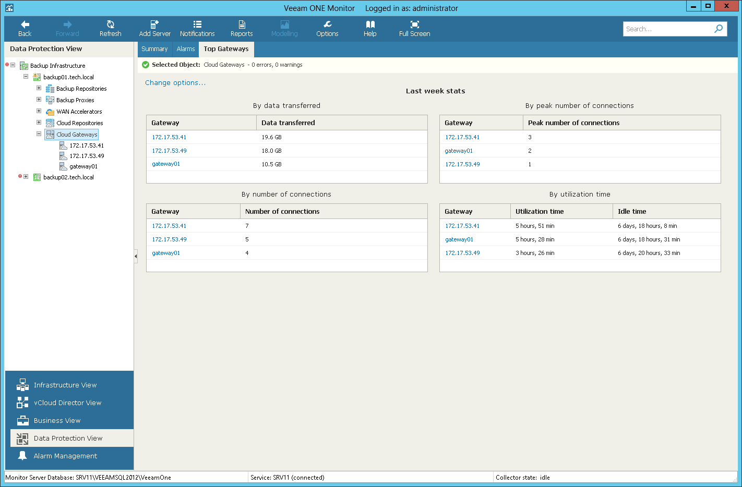The image size is (742, 487).
Task: Click 'Service: SRV11 (connected)' status text
Action: [287, 477]
